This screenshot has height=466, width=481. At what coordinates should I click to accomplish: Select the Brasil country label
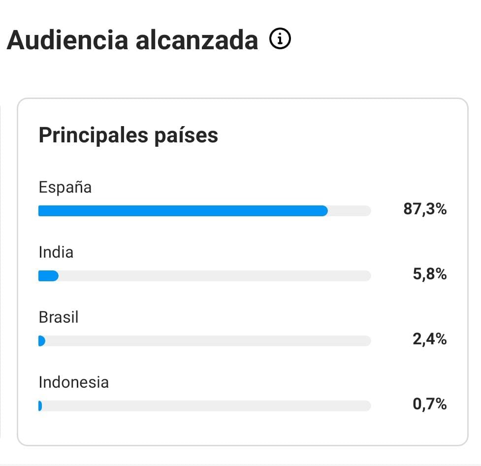pos(58,317)
